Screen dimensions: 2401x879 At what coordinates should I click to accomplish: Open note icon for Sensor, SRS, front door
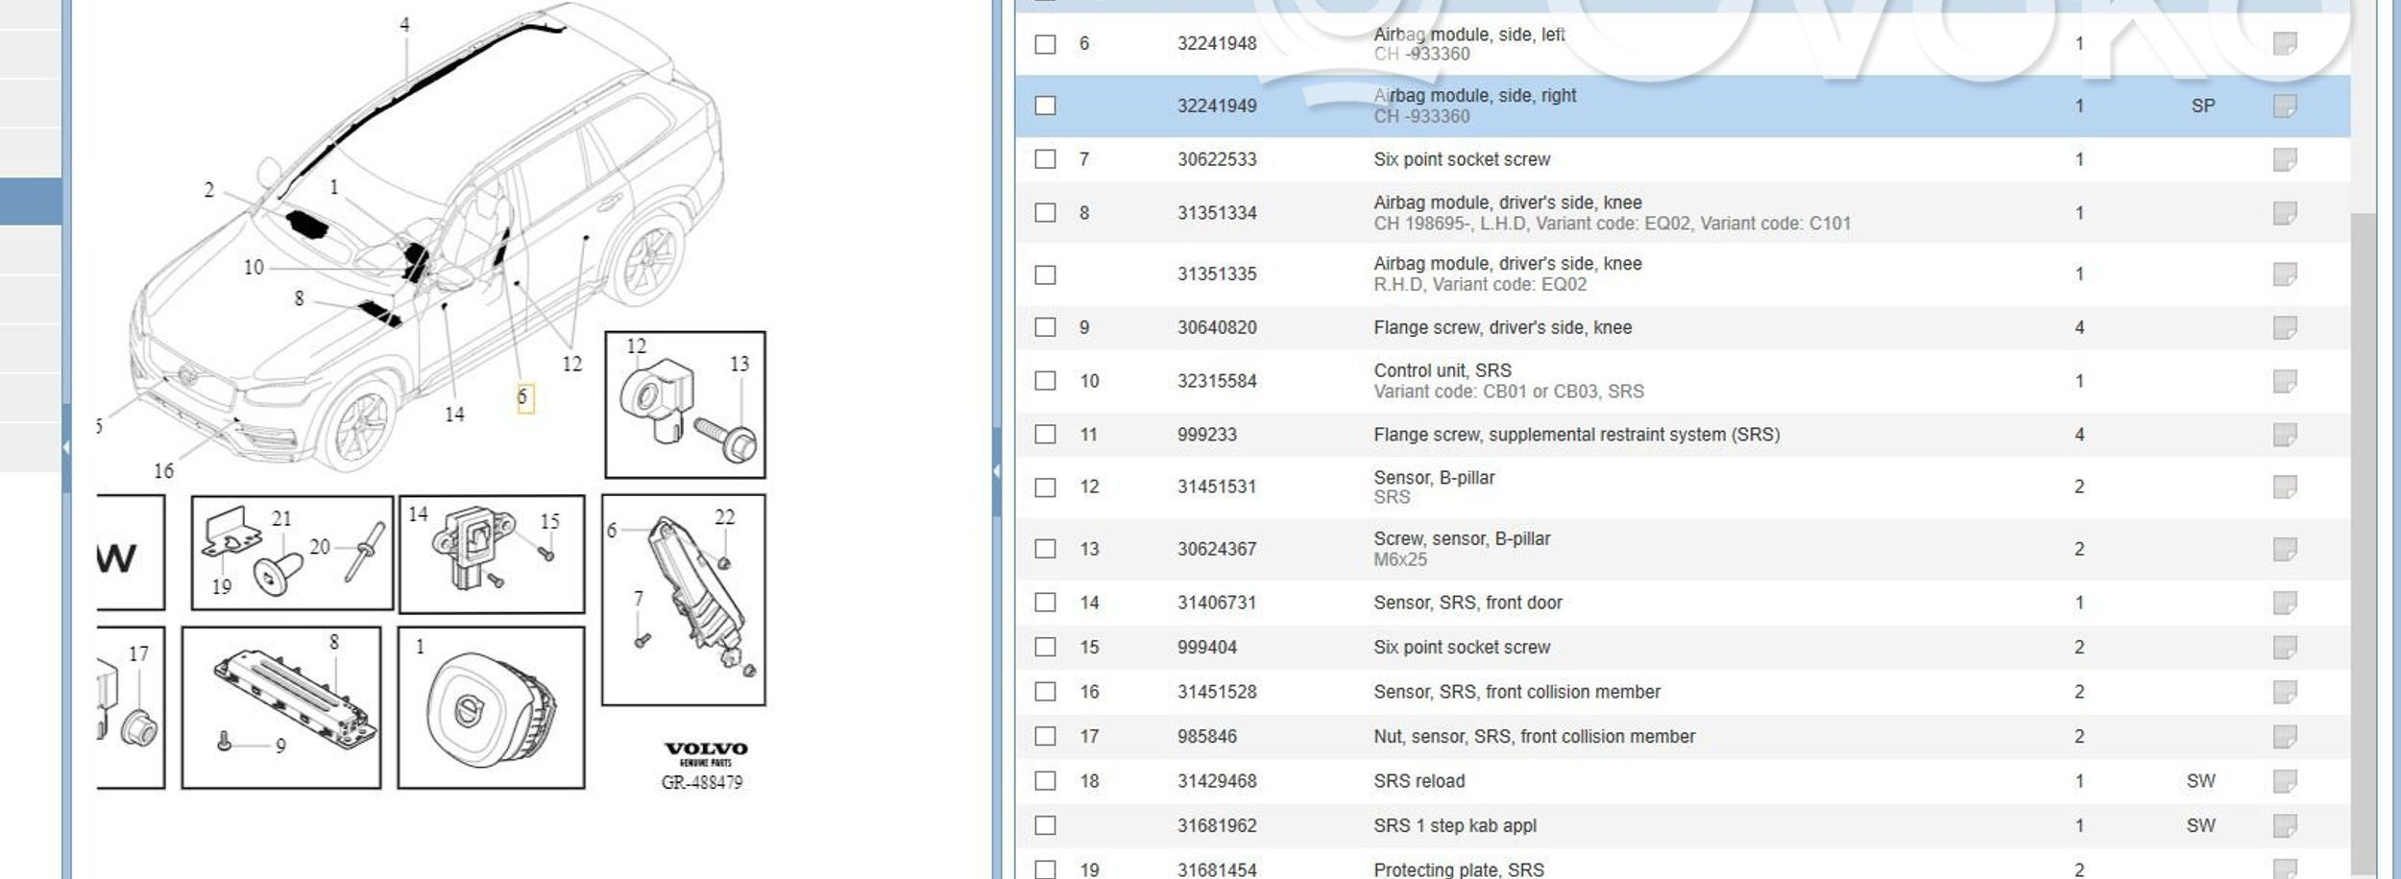point(2284,603)
